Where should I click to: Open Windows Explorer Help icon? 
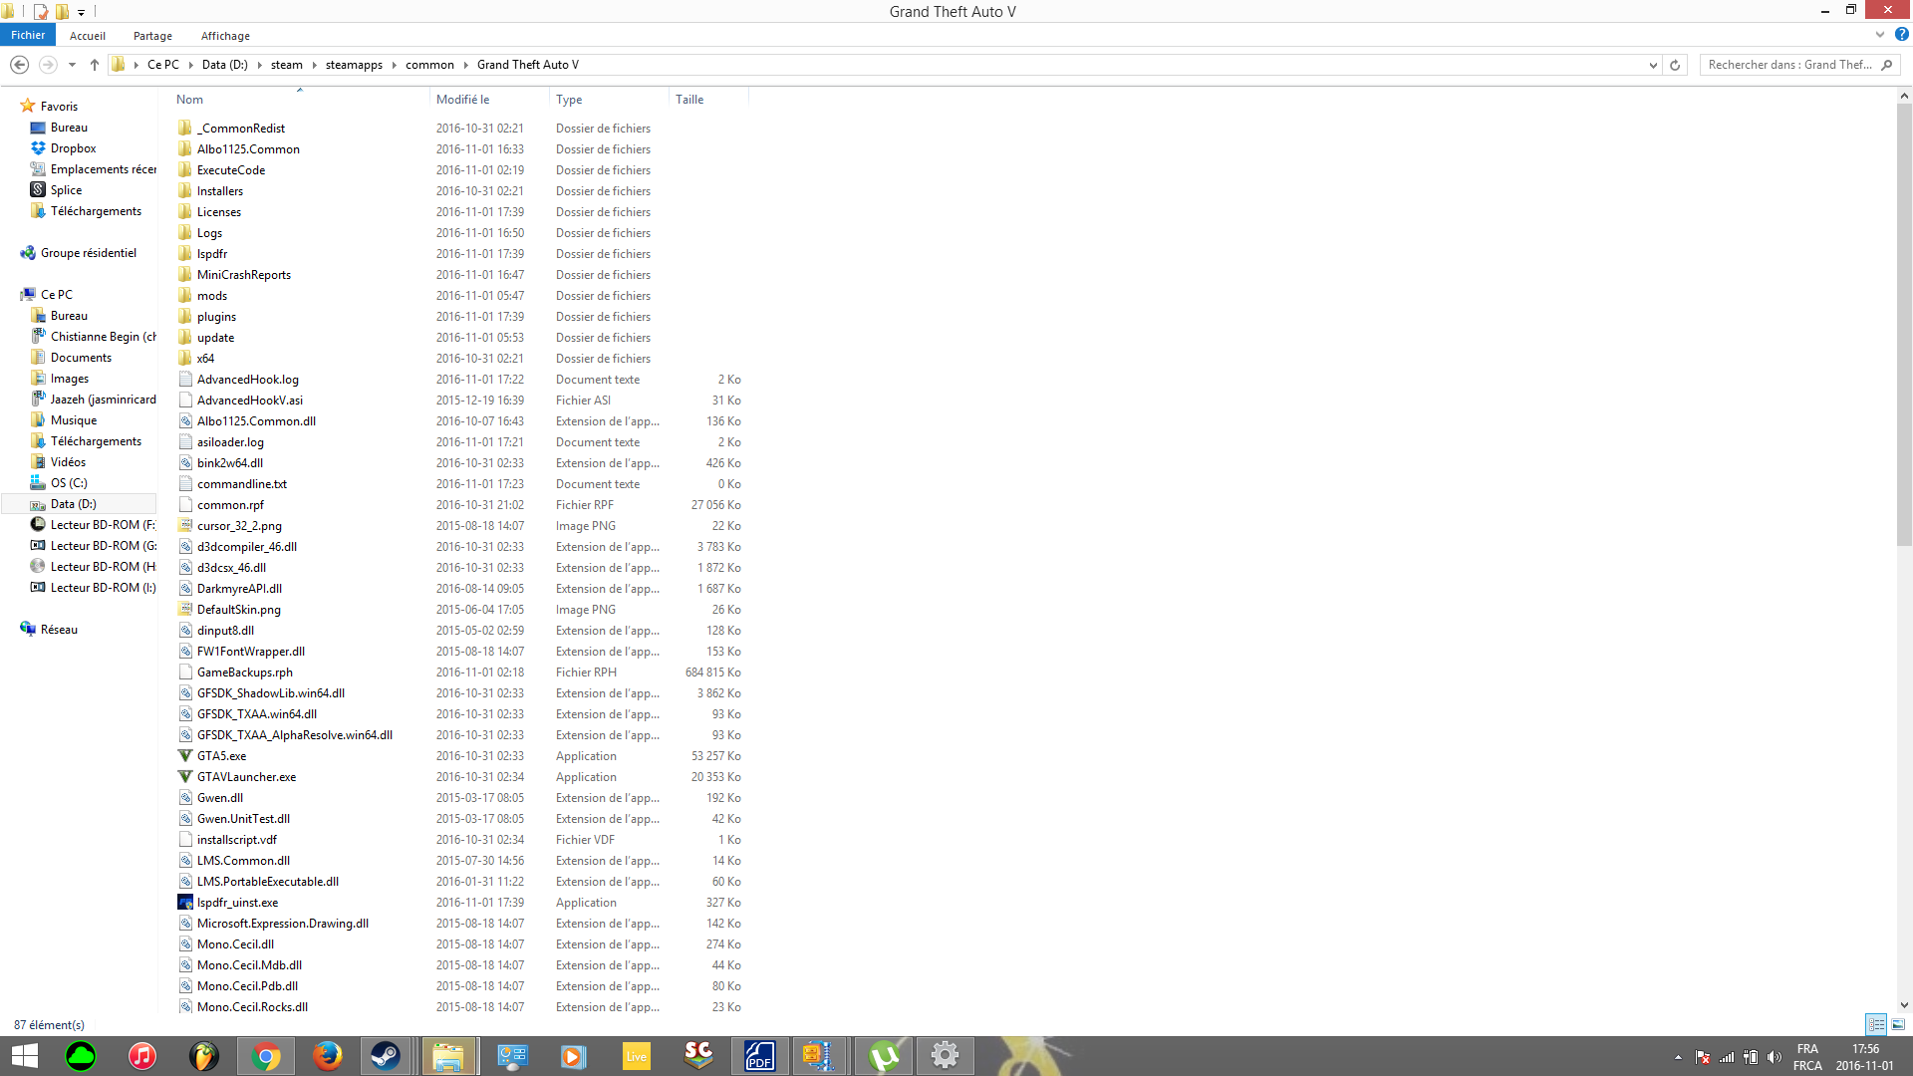pyautogui.click(x=1901, y=34)
